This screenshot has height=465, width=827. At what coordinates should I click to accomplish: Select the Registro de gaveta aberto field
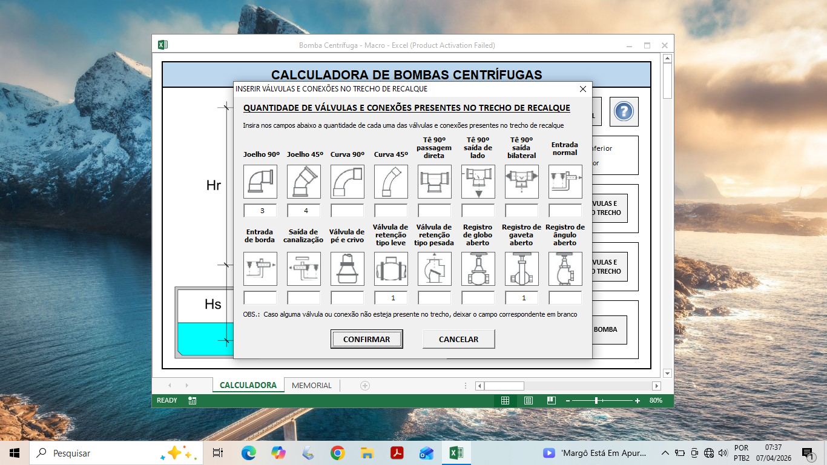pyautogui.click(x=522, y=298)
